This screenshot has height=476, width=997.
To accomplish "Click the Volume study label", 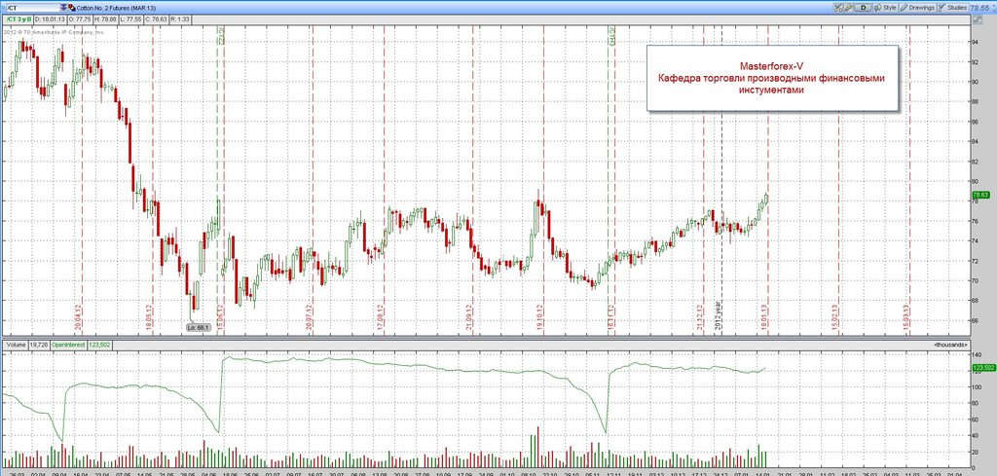I will pos(16,344).
